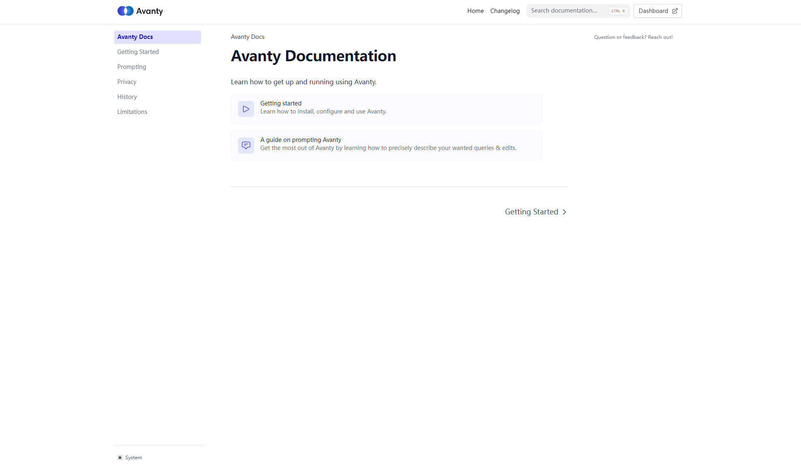Click the CTRL K shortcut badge
The height and width of the screenshot is (469, 801).
(618, 11)
